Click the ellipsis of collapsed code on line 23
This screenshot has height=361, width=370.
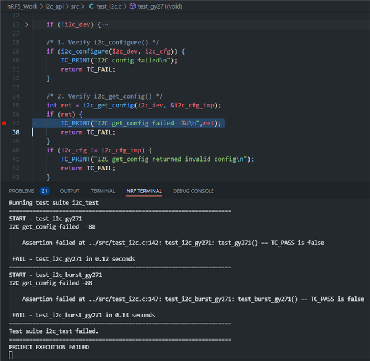[x=105, y=24]
